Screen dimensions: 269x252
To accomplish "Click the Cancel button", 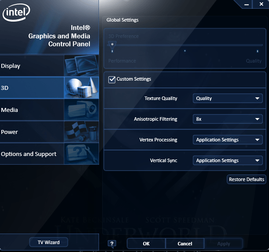I will click(185, 244).
